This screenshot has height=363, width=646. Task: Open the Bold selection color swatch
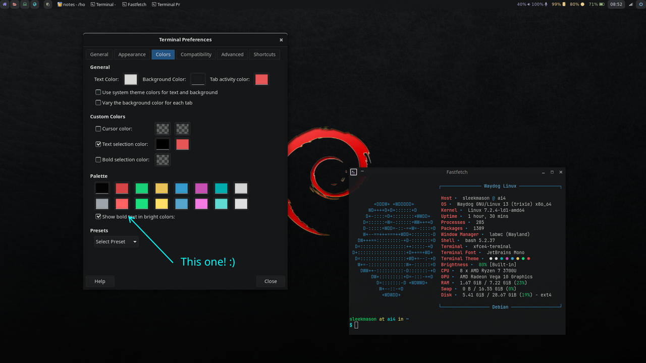(x=163, y=160)
